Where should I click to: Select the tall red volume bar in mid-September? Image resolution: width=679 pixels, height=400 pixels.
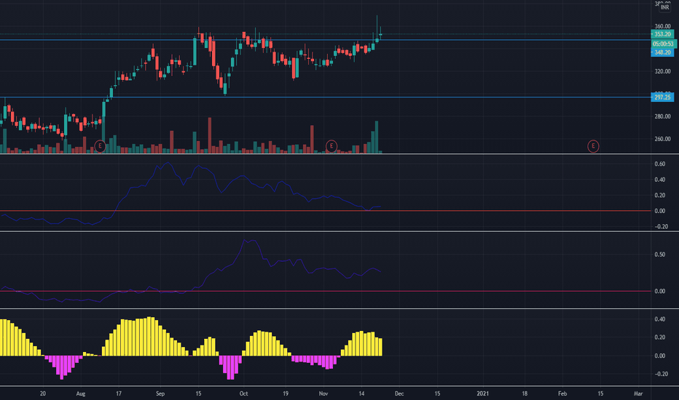click(210, 135)
